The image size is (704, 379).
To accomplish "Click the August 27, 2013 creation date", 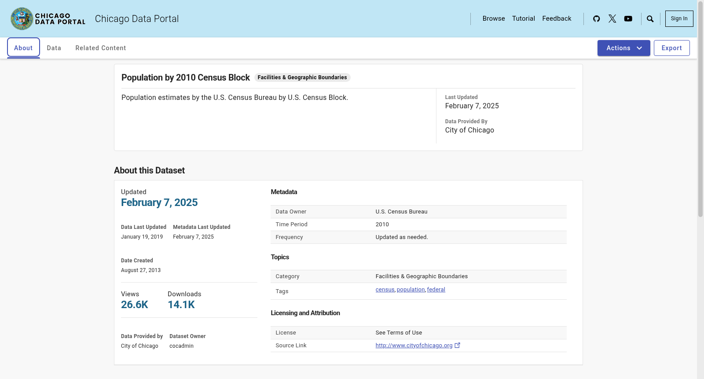I will (141, 270).
